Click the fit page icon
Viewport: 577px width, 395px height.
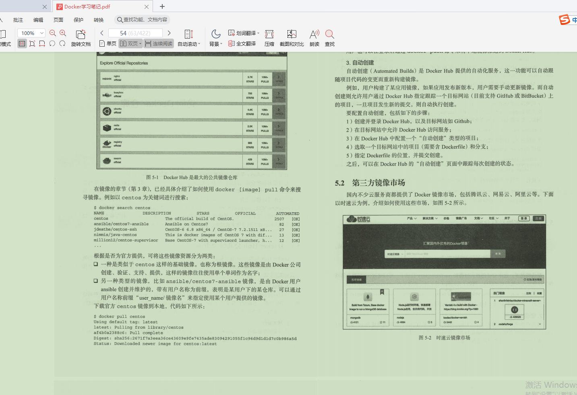click(32, 43)
